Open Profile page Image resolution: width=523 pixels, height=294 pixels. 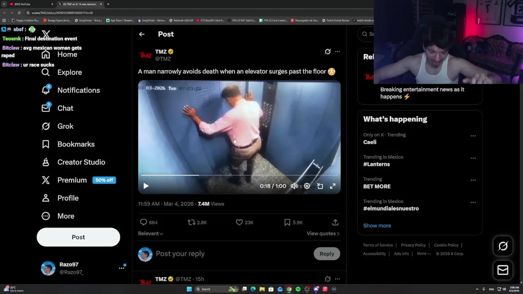[60, 198]
